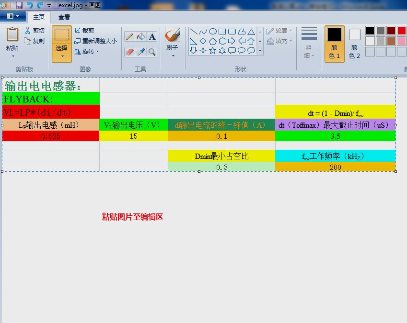
Task: Select the straight Line shape
Action: click(x=193, y=32)
